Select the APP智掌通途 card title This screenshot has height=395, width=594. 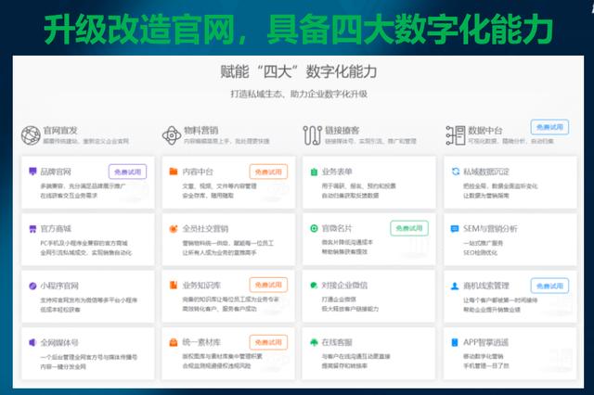click(x=486, y=342)
